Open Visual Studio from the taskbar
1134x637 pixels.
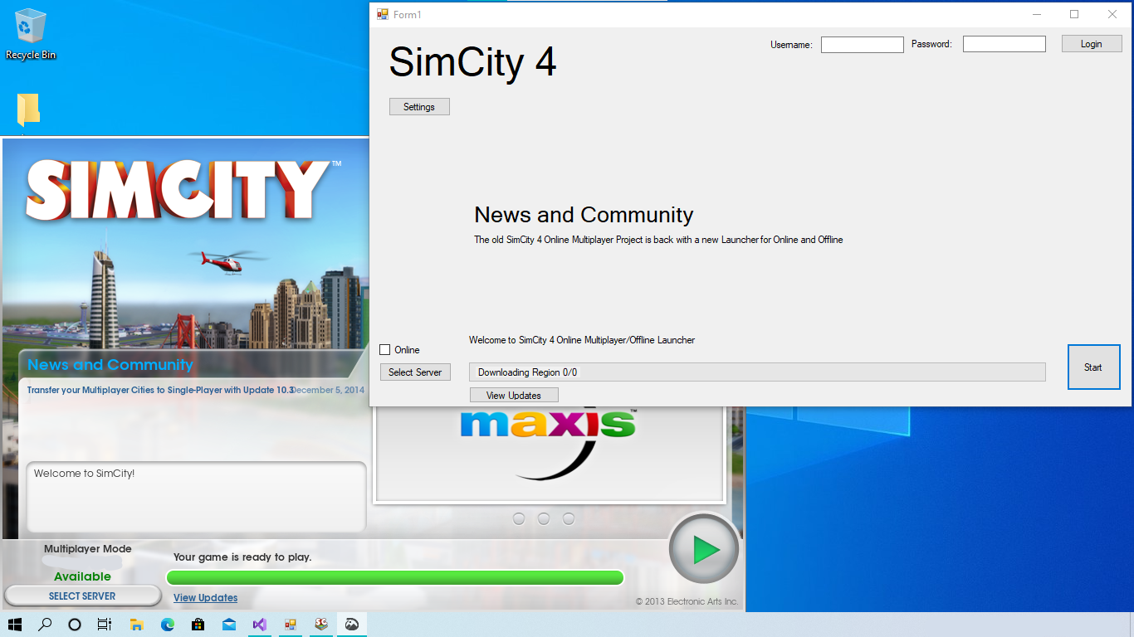[260, 625]
